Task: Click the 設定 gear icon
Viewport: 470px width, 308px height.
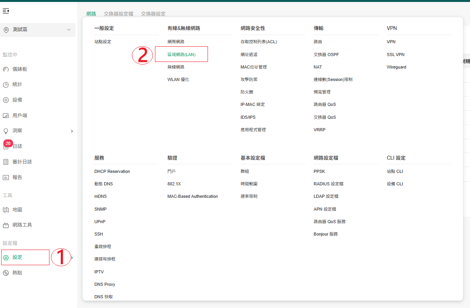Action: pyautogui.click(x=6, y=257)
